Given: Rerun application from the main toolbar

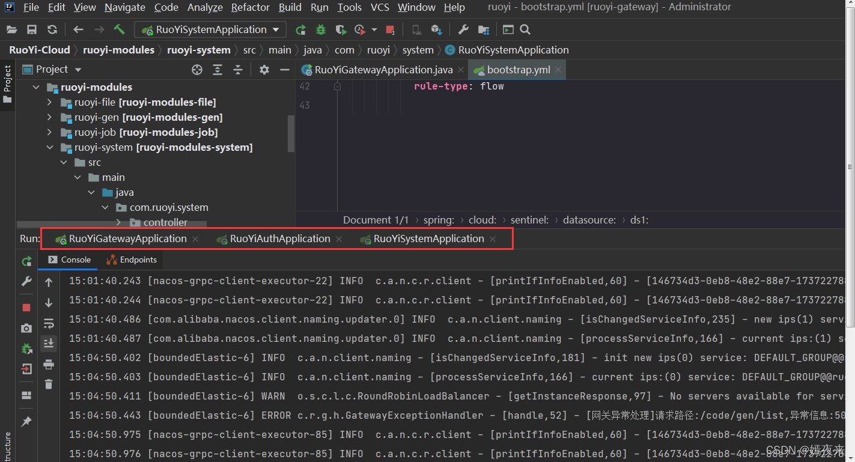Looking at the screenshot, I should 301,29.
